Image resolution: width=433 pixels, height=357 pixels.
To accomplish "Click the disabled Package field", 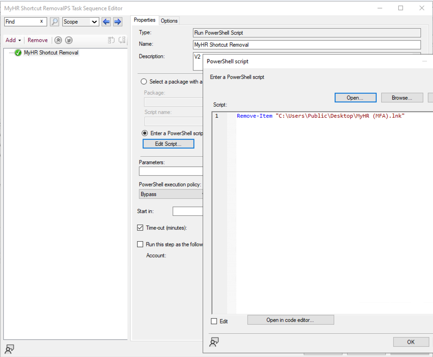I will point(174,102).
